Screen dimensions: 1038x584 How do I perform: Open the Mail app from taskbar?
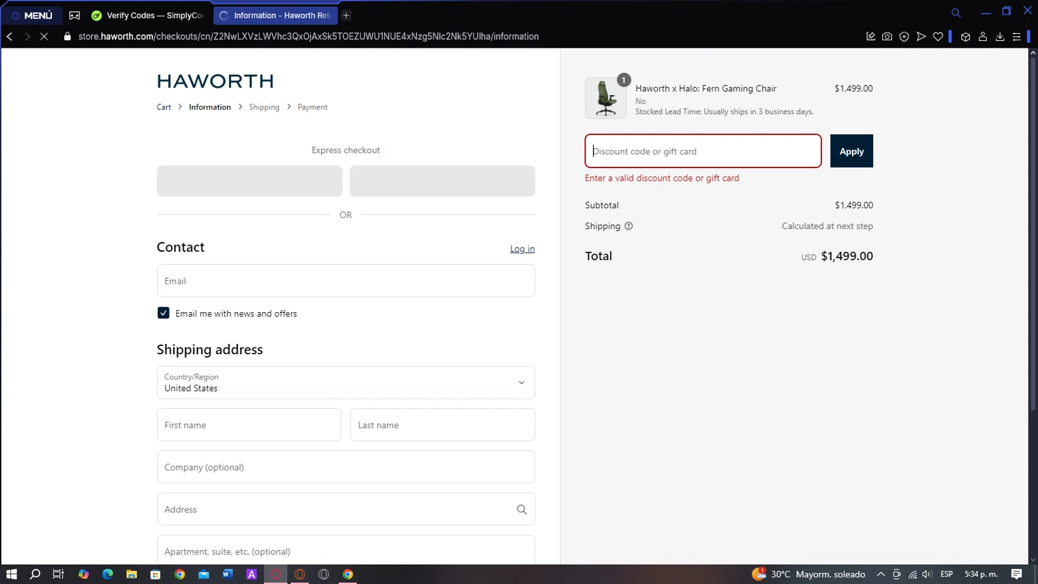click(203, 574)
